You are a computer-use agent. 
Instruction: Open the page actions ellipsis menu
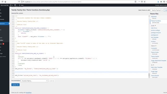[x=139, y=2]
